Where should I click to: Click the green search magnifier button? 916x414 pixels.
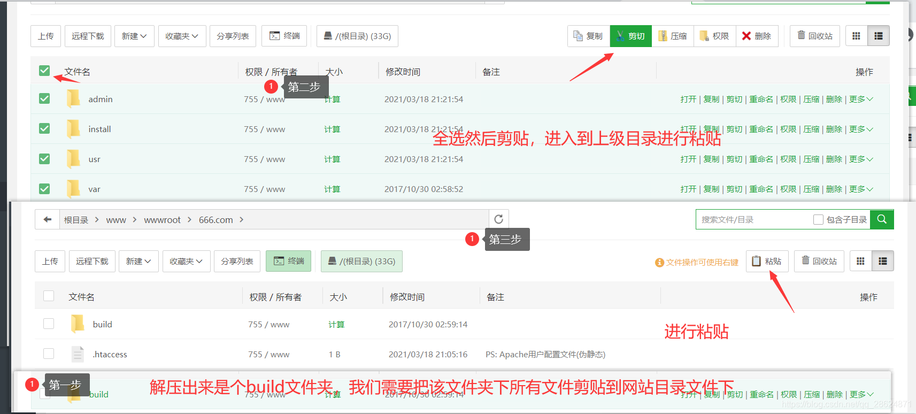(x=882, y=219)
